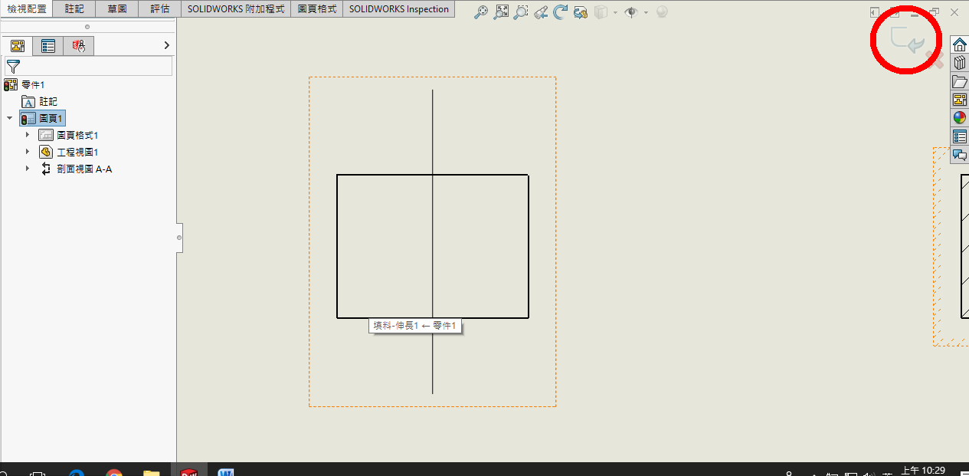Activate the Zoom to Area tool
This screenshot has height=476, width=969.
tap(501, 12)
